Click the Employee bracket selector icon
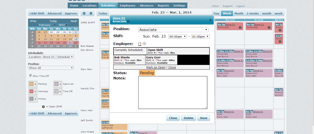 pos(140,44)
